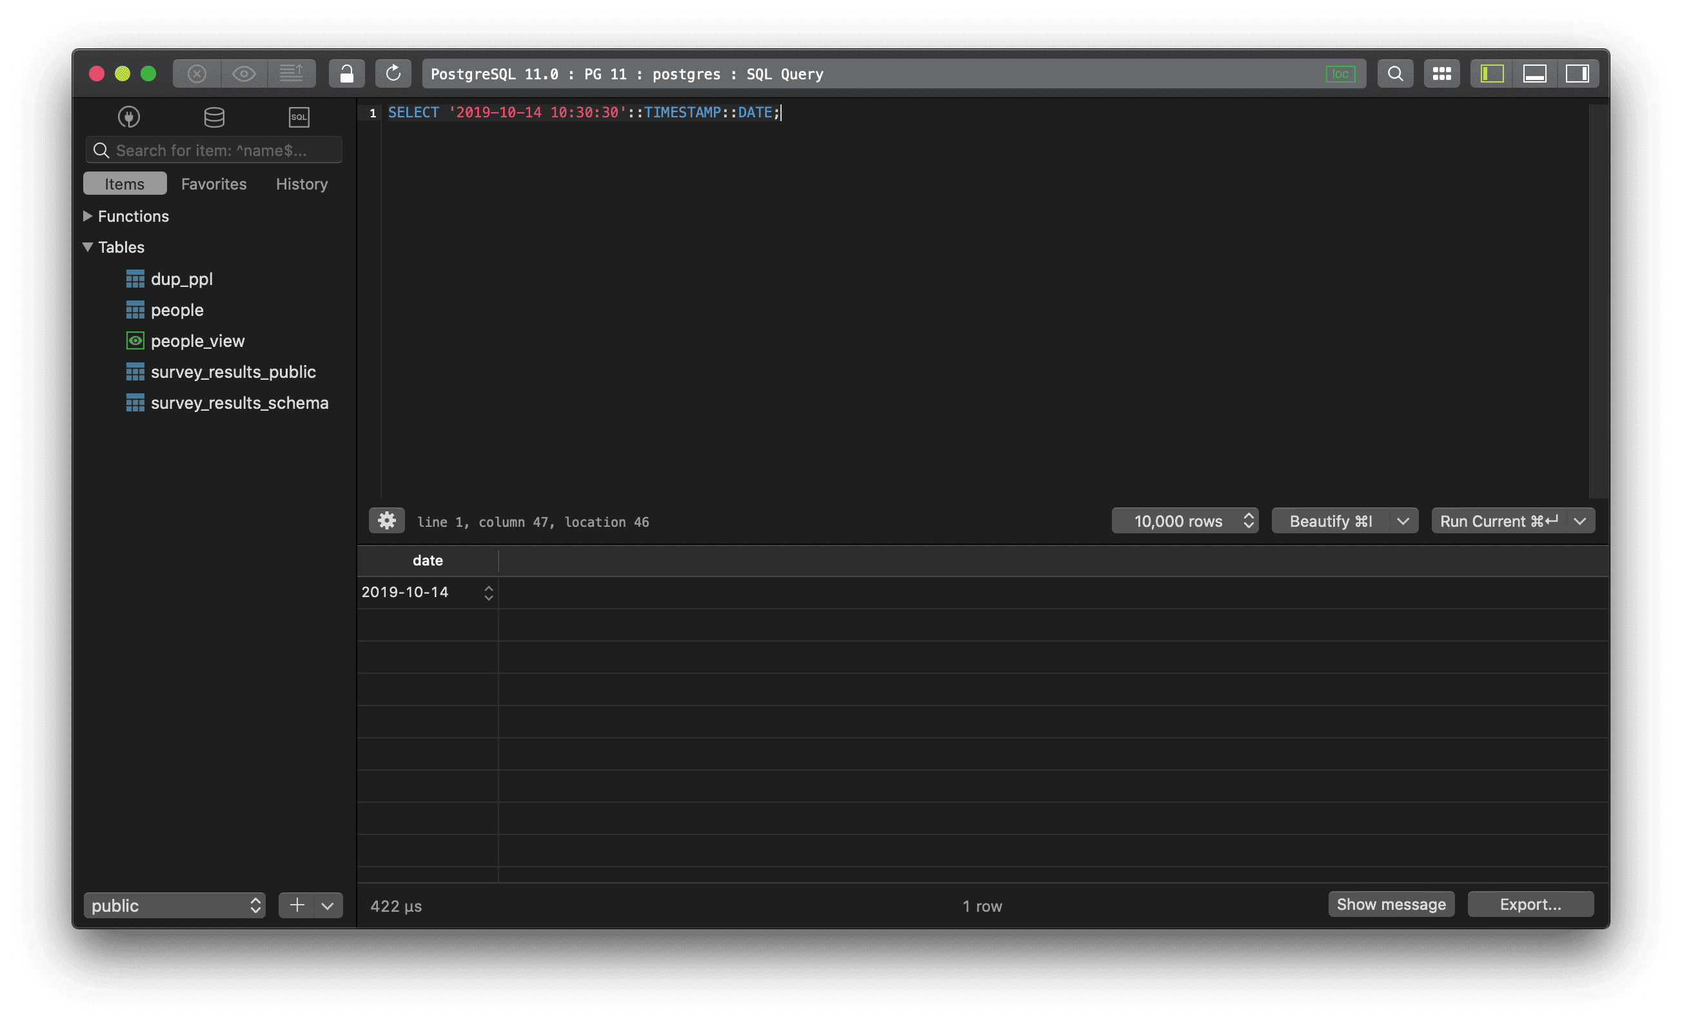Click the refresh arrow icon
Screen dimensions: 1682x1024
coord(393,74)
